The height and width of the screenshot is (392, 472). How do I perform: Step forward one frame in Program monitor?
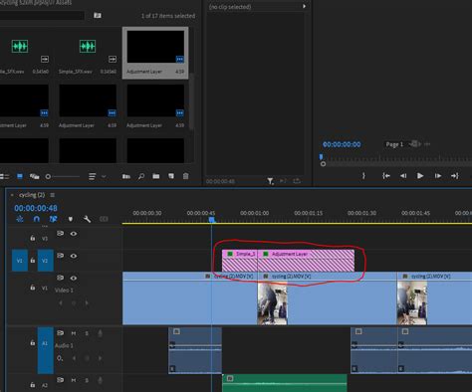coord(438,176)
